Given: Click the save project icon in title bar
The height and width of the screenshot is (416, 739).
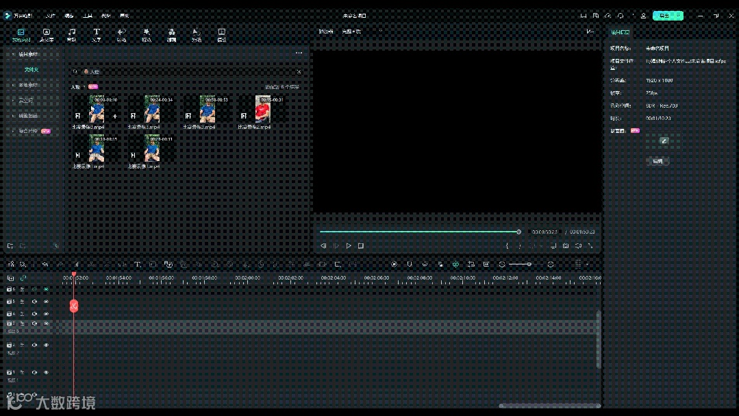Looking at the screenshot, I should [596, 16].
